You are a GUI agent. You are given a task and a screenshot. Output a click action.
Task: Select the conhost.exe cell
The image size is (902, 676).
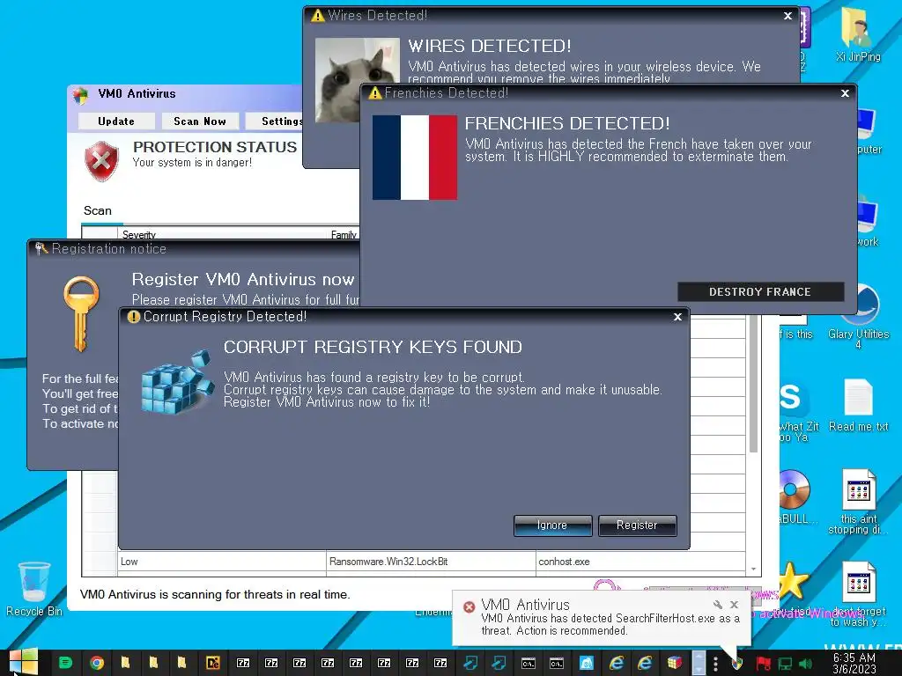(641, 562)
